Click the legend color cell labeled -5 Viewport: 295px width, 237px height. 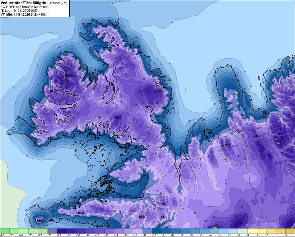204,231
